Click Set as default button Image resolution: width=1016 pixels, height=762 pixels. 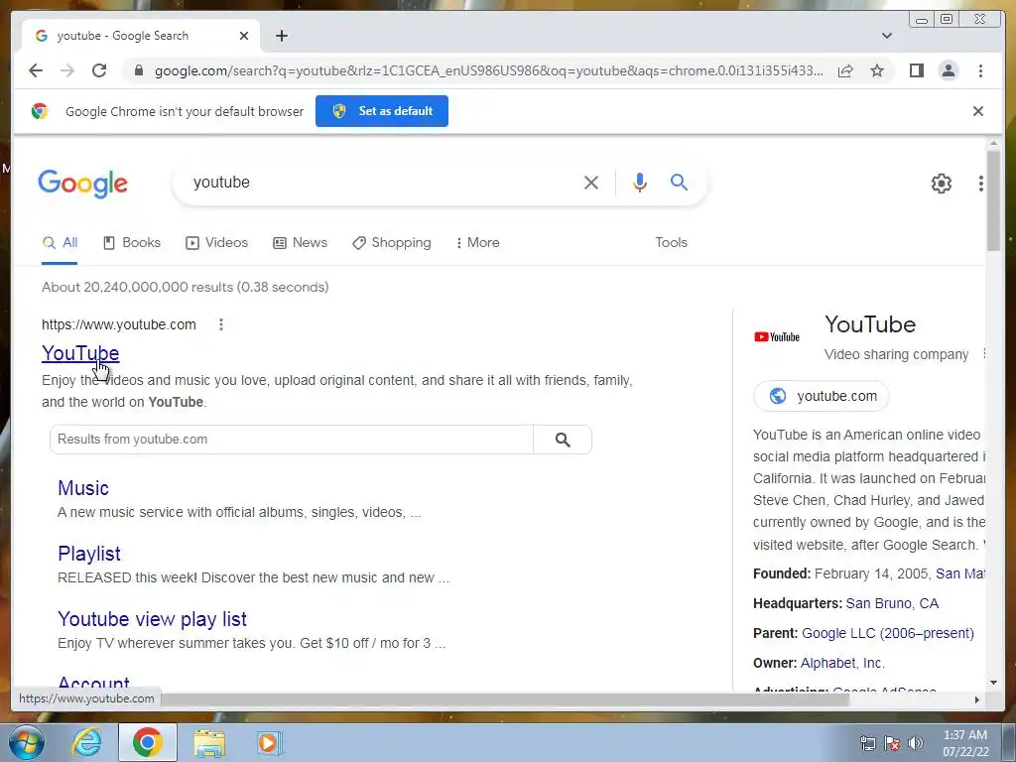click(x=382, y=111)
